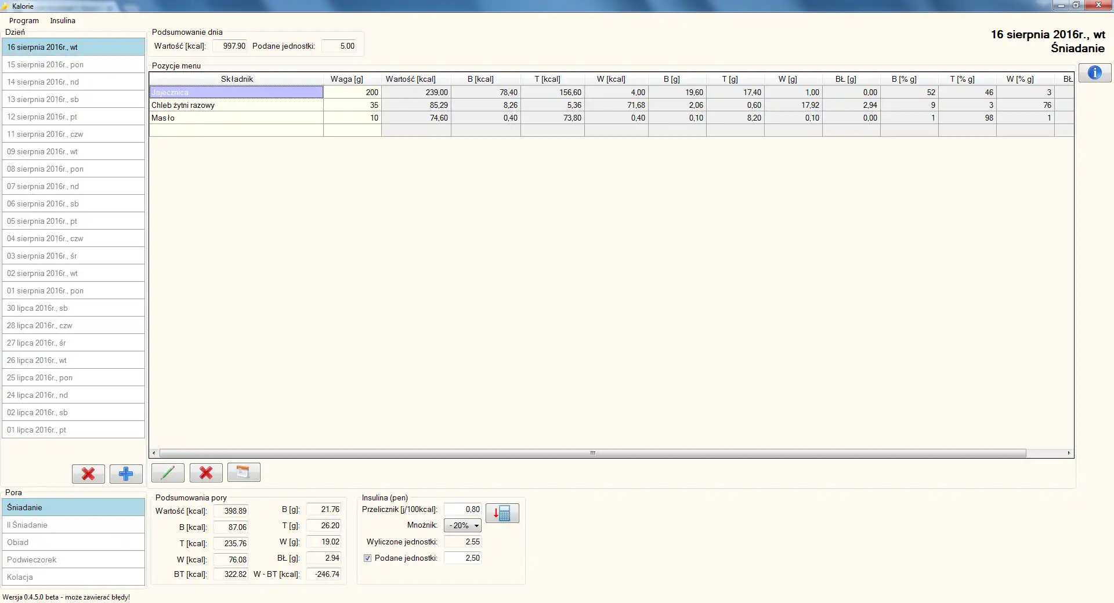Click the empty Składnik cell in new row
The width and height of the screenshot is (1114, 603).
pyautogui.click(x=236, y=130)
